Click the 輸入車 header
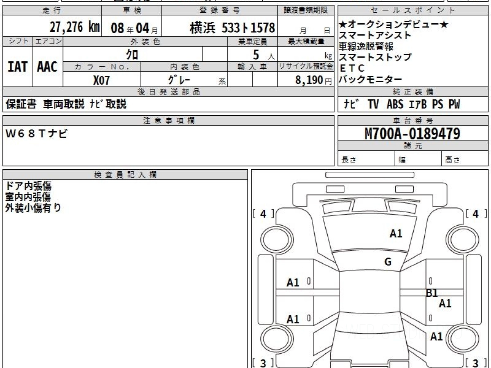Image resolution: width=491 pixels, height=368 pixels. [252, 67]
